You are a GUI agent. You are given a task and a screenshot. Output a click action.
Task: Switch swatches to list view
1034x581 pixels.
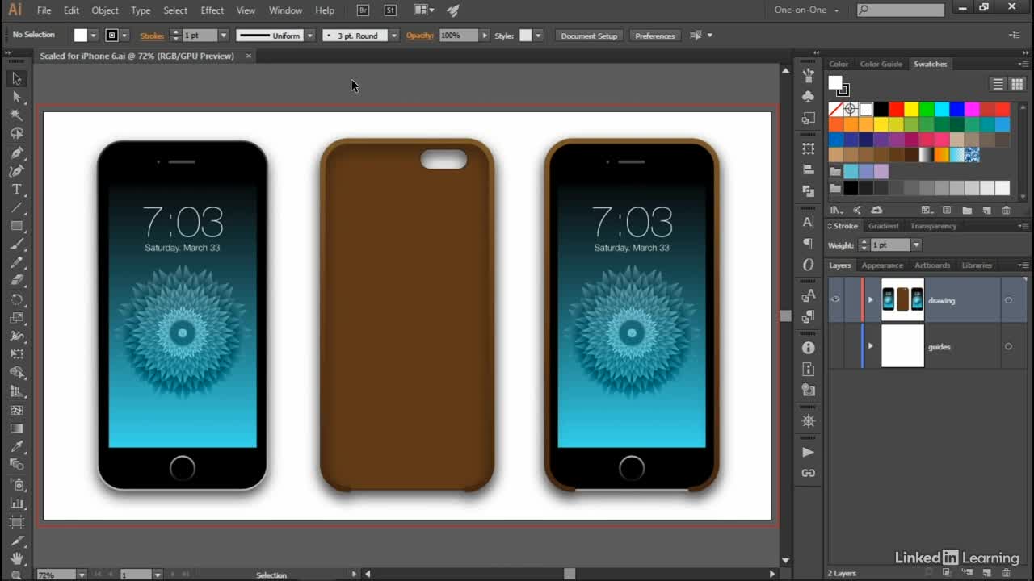point(998,84)
